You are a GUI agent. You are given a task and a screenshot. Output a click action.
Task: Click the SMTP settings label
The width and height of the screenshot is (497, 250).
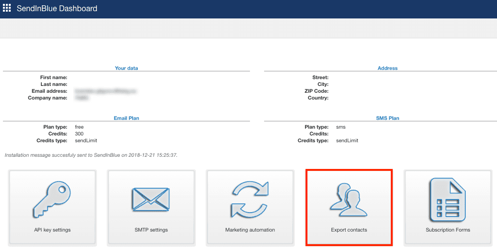coord(151,230)
